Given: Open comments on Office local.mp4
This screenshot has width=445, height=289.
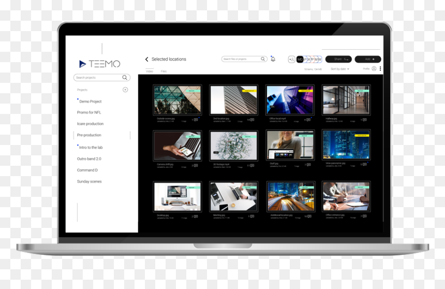Looking at the screenshot, I should click(308, 120).
